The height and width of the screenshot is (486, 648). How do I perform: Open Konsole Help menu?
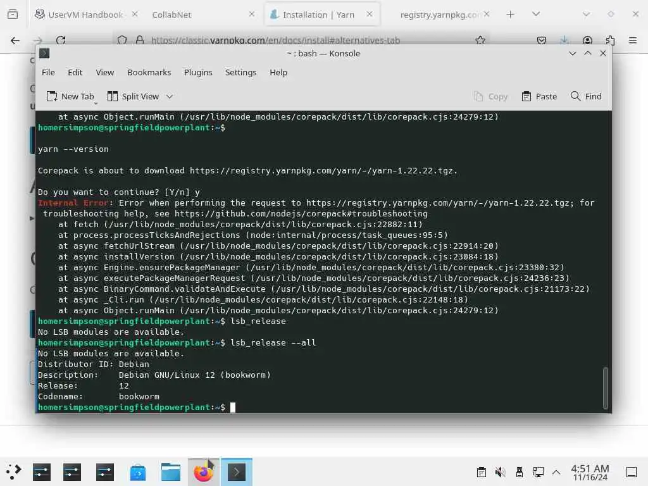coord(278,72)
